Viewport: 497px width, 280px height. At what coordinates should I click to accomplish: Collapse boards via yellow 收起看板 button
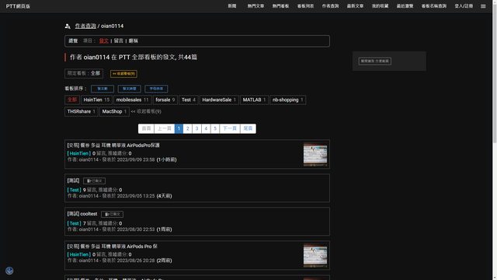pyautogui.click(x=123, y=74)
